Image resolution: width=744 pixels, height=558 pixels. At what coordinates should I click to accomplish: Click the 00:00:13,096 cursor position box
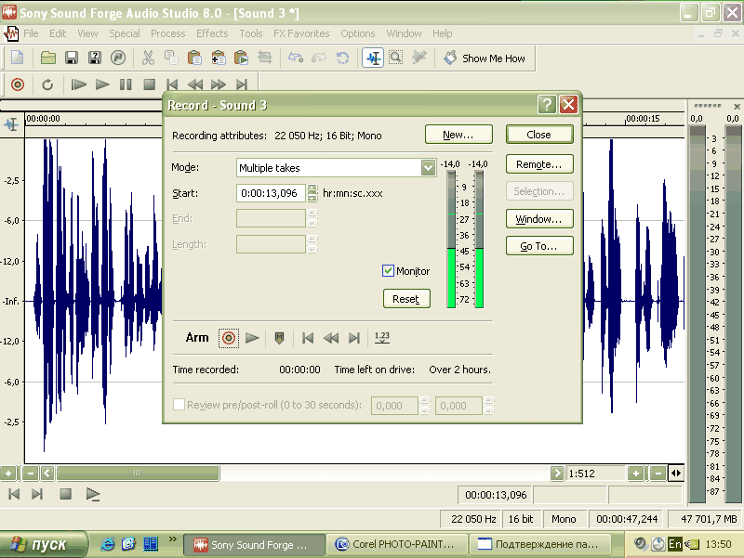(496, 495)
